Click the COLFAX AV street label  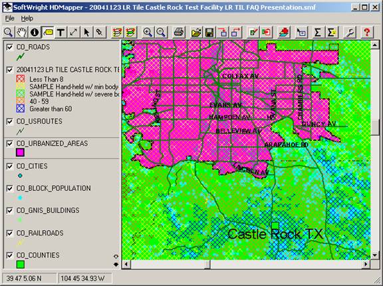(240, 76)
